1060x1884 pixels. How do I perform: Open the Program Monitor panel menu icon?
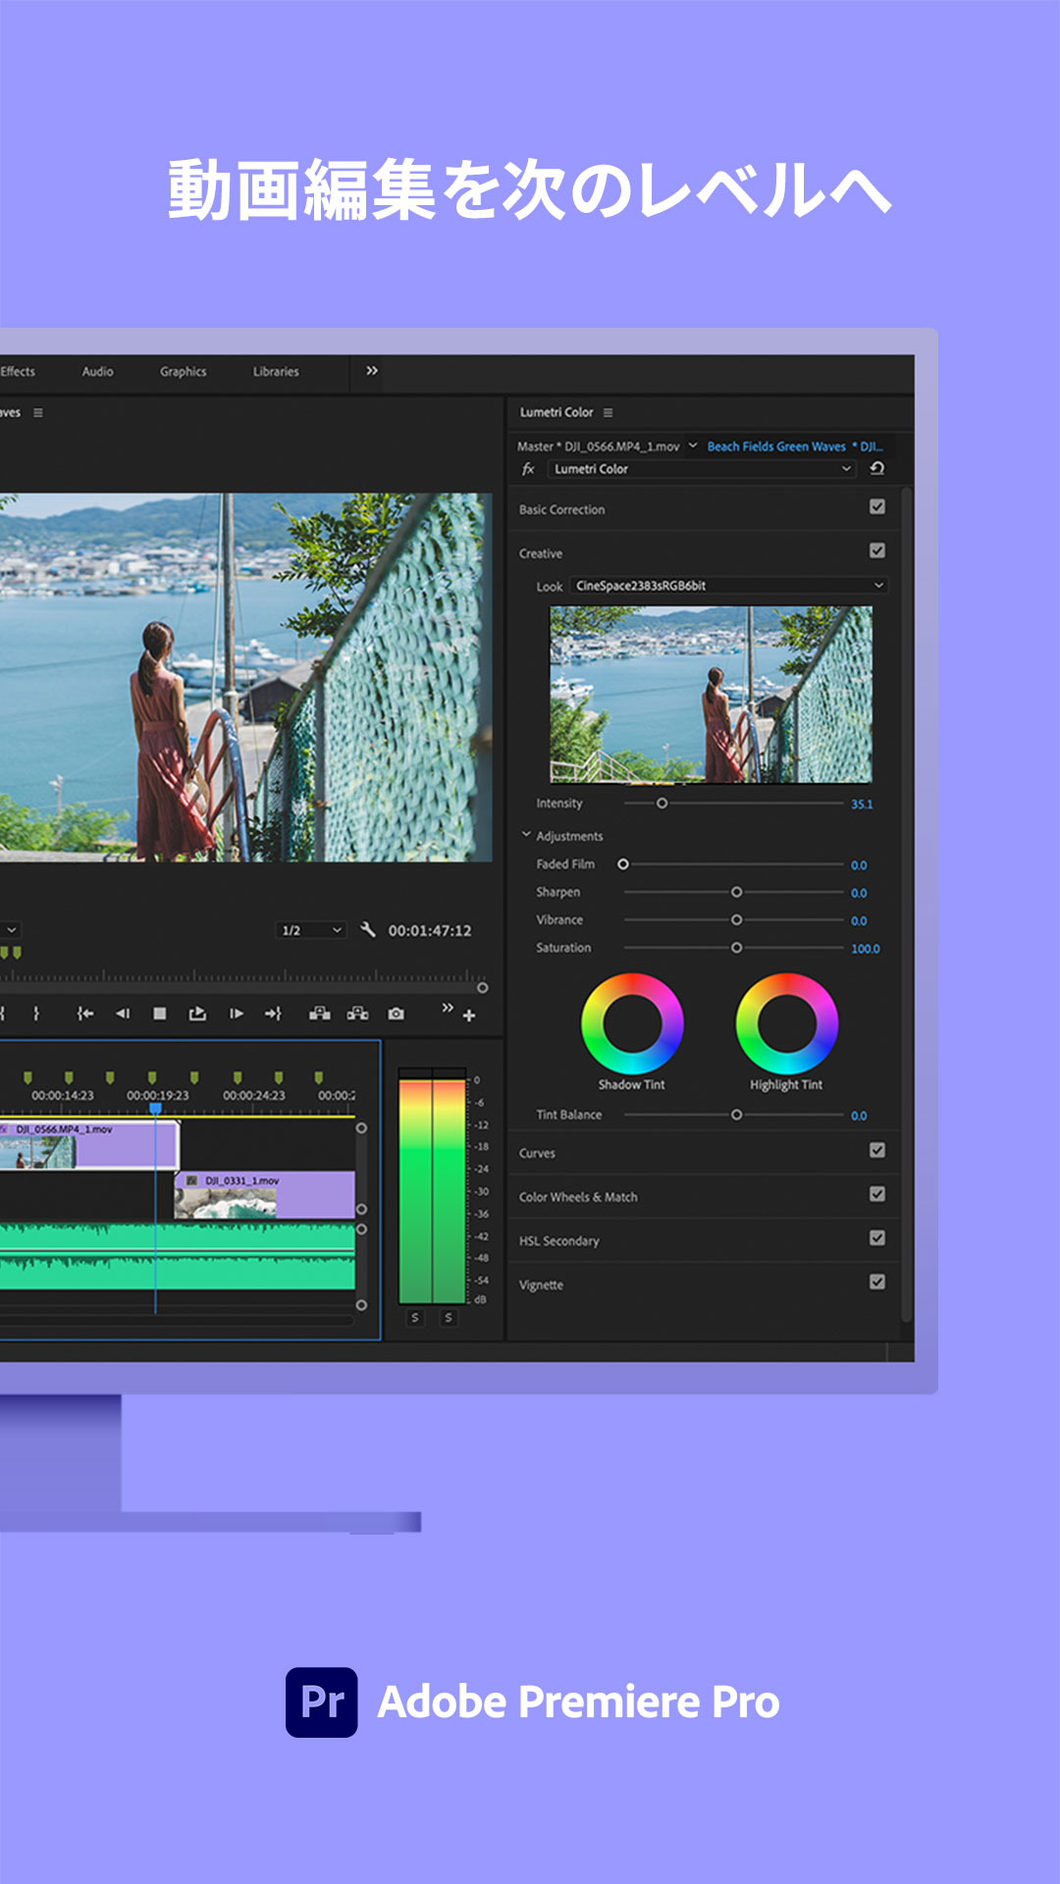pyautogui.click(x=38, y=412)
